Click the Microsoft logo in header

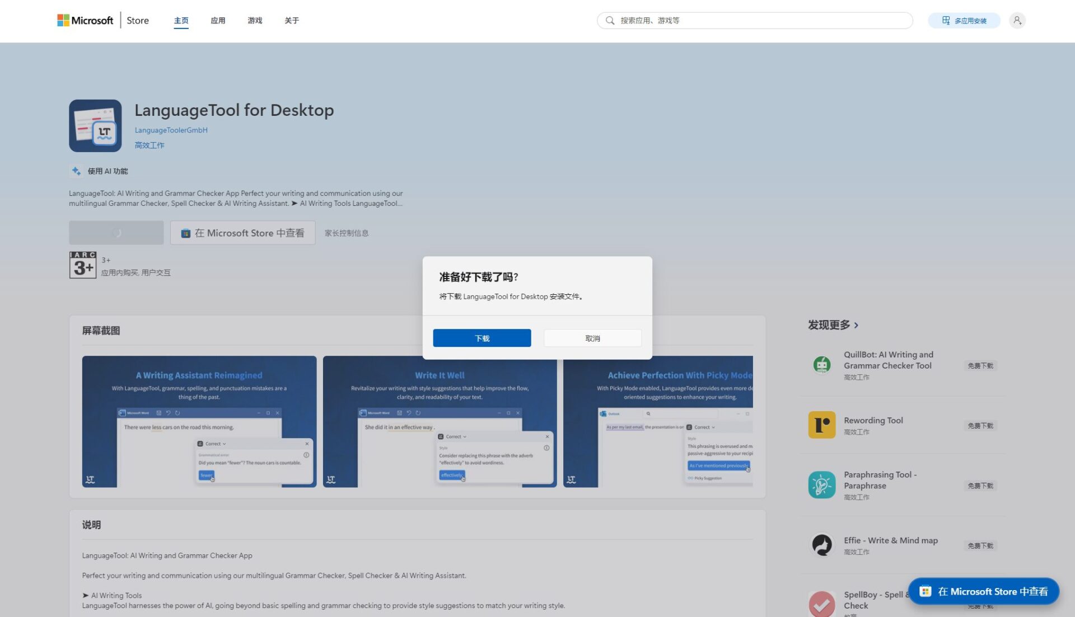(85, 21)
